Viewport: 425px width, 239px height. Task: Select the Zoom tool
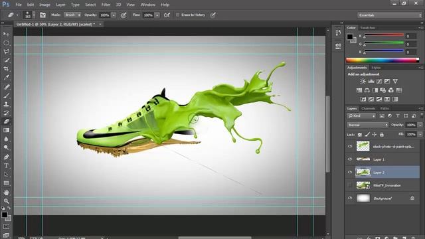[6, 201]
